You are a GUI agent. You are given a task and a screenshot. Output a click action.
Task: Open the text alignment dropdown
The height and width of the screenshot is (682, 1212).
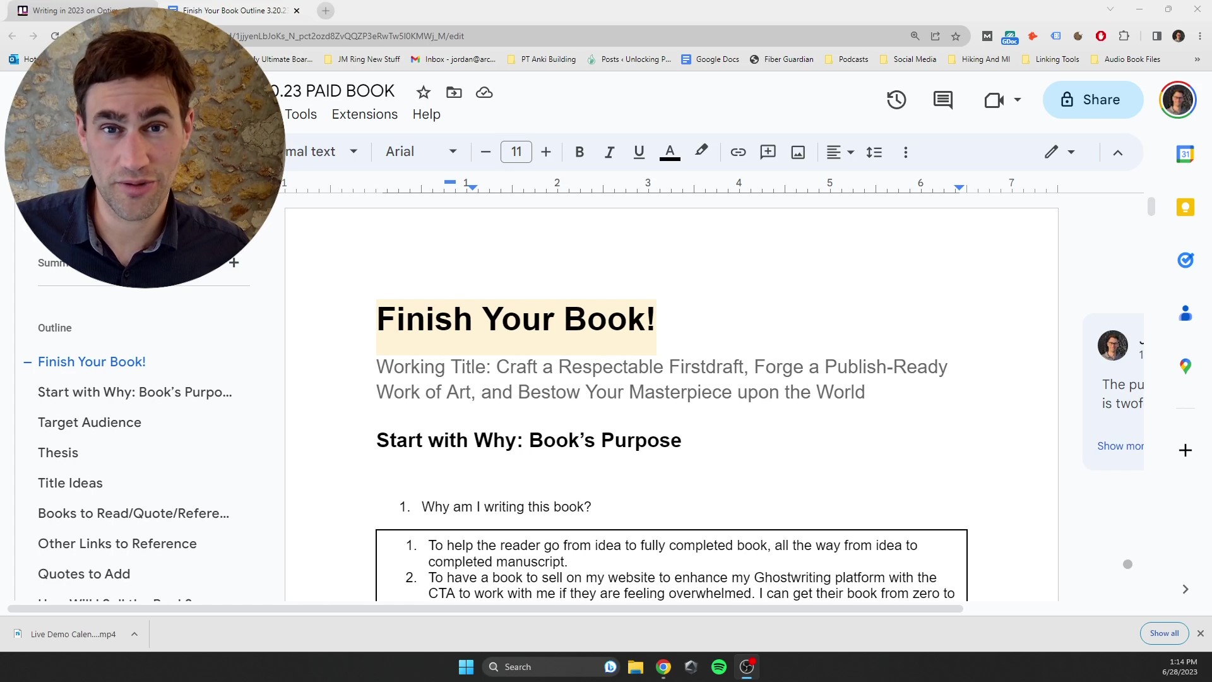840,152
